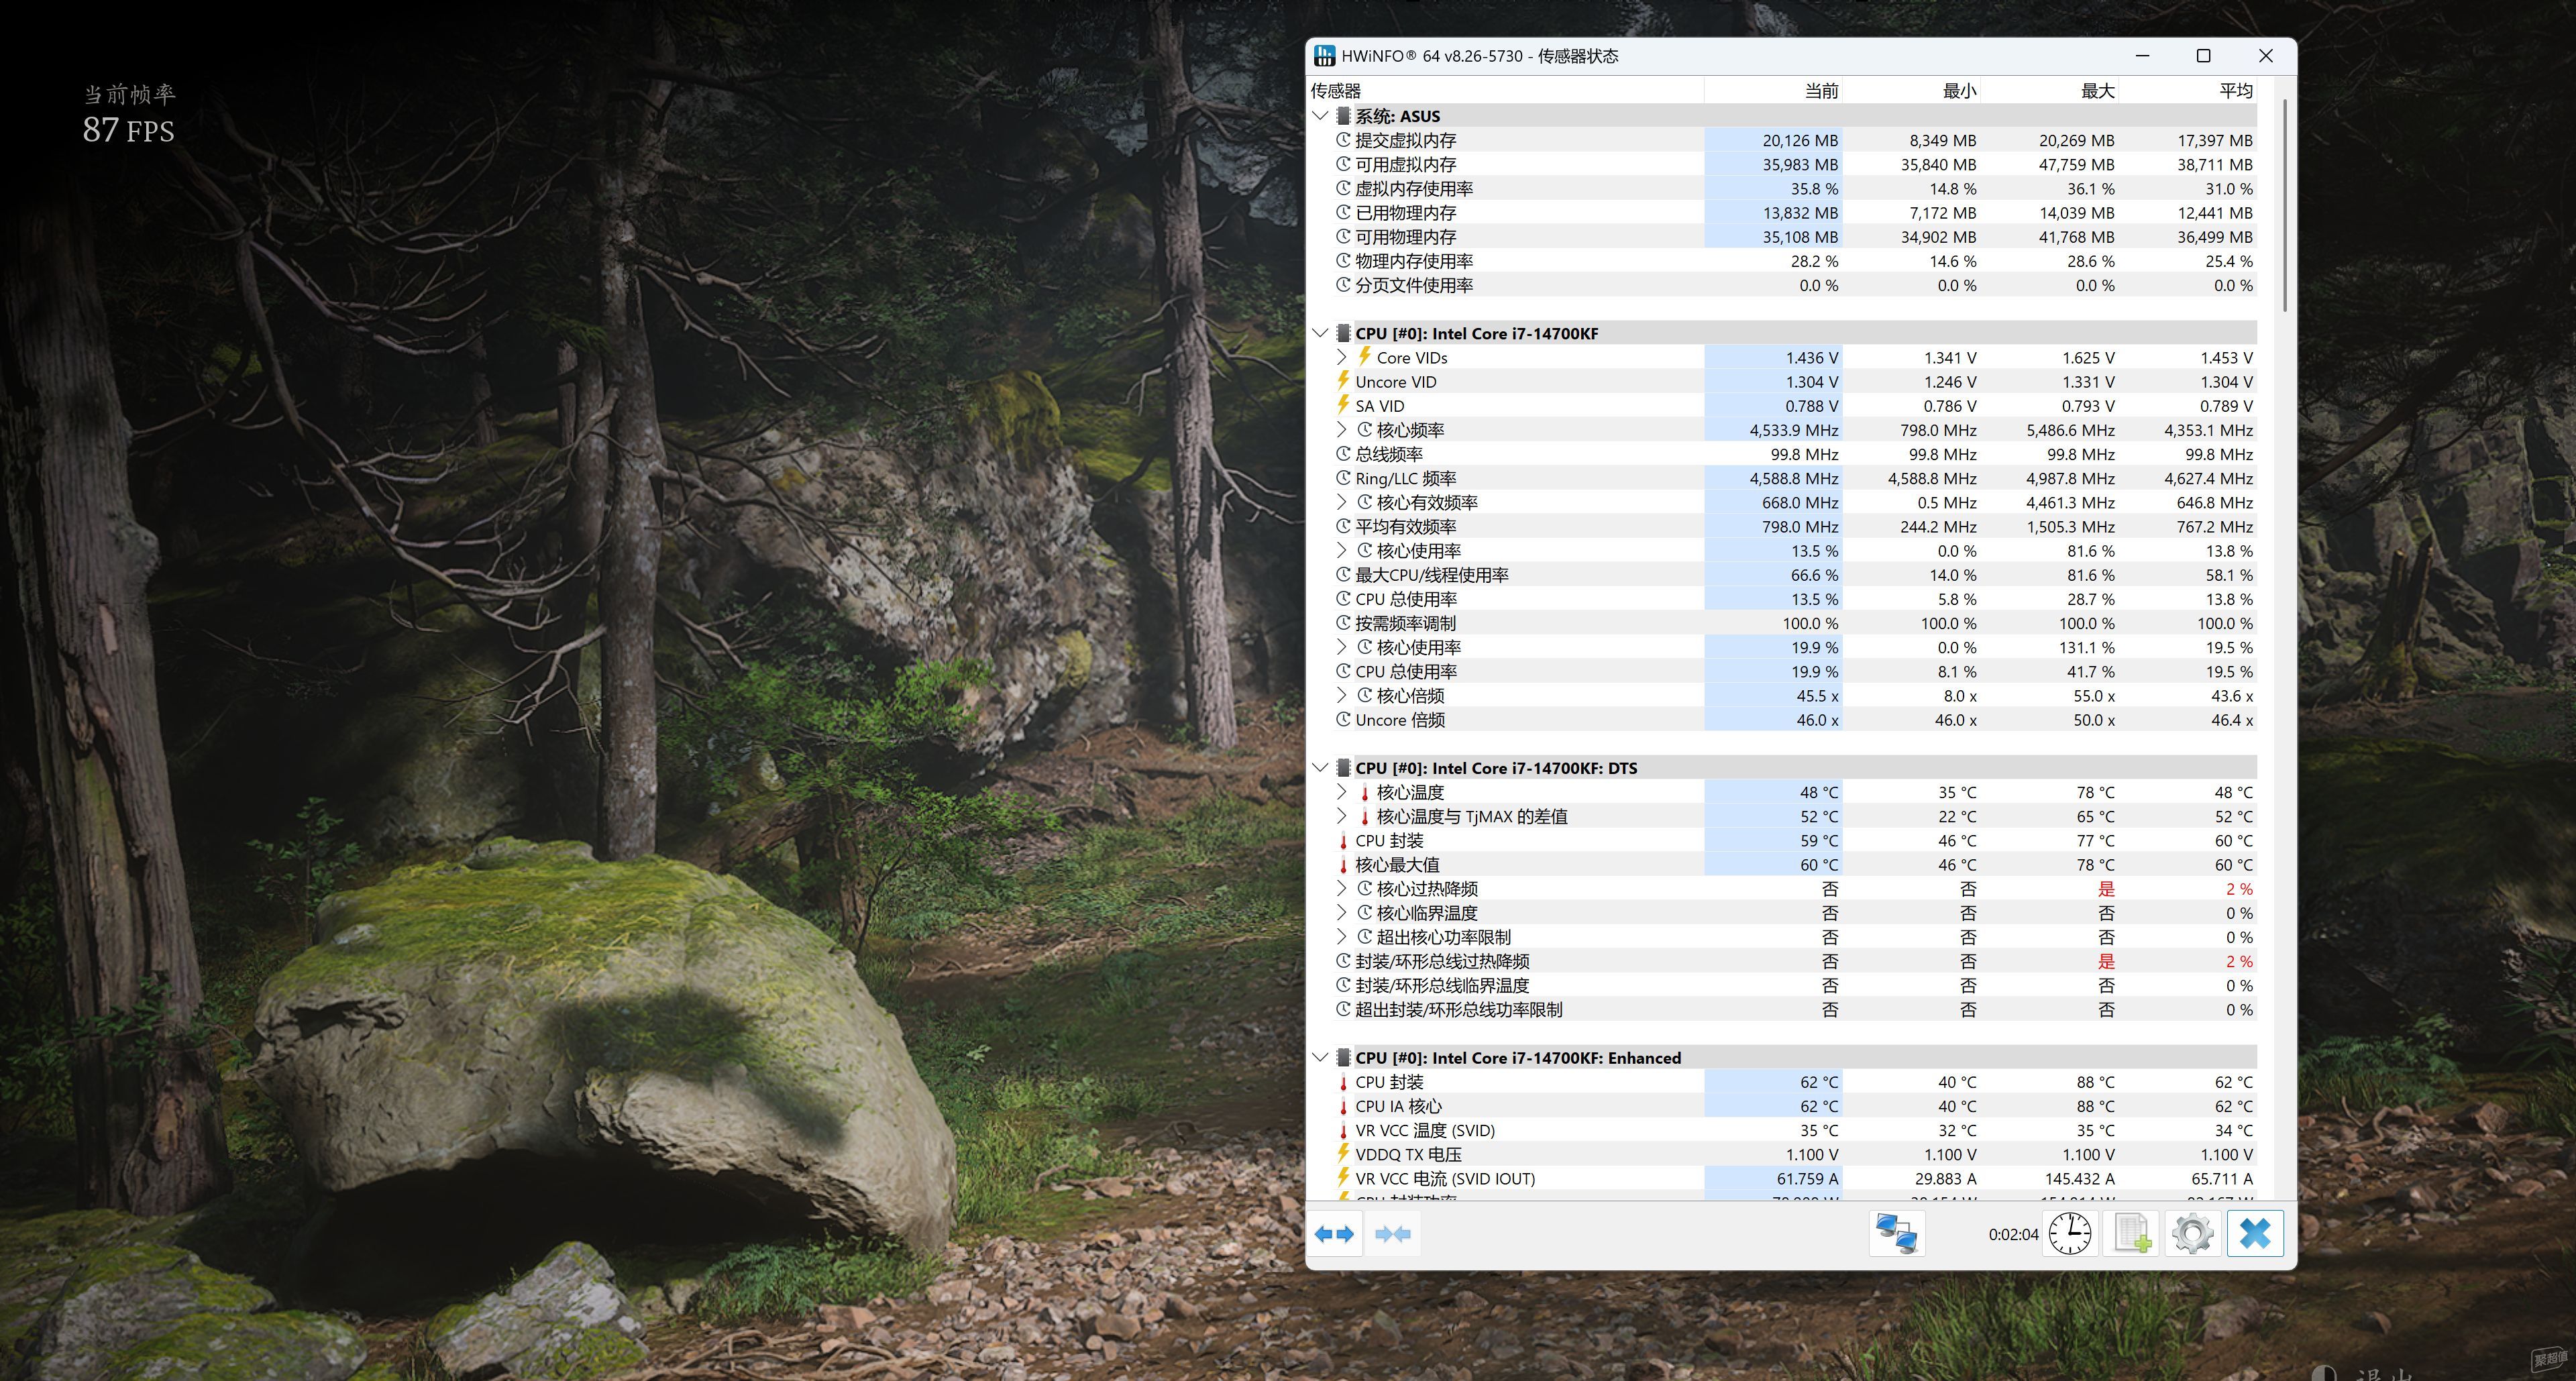Click the clock icon beside 按需频率调制
The height and width of the screenshot is (1381, 2576).
pyautogui.click(x=1343, y=623)
